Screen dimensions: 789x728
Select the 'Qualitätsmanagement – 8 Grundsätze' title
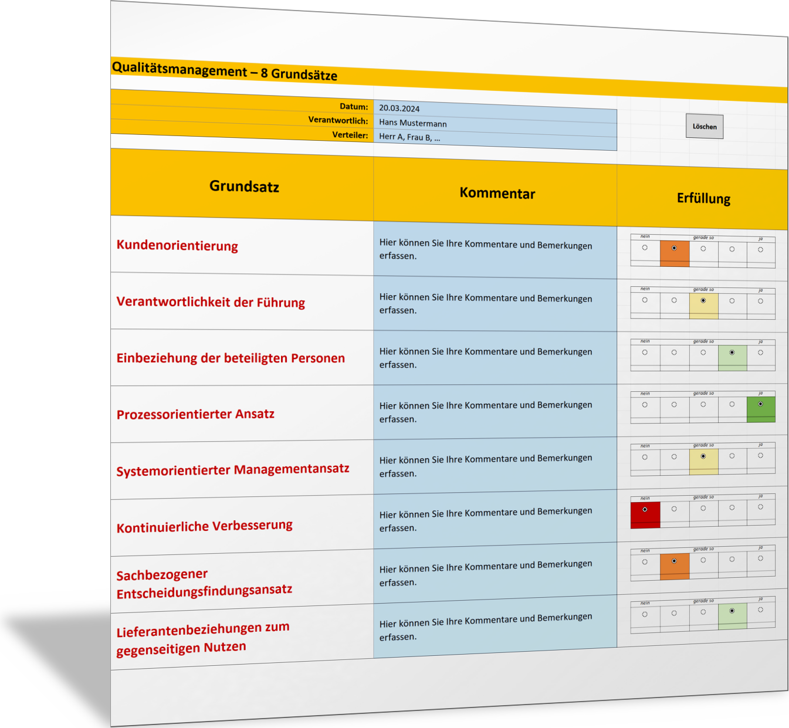(225, 72)
